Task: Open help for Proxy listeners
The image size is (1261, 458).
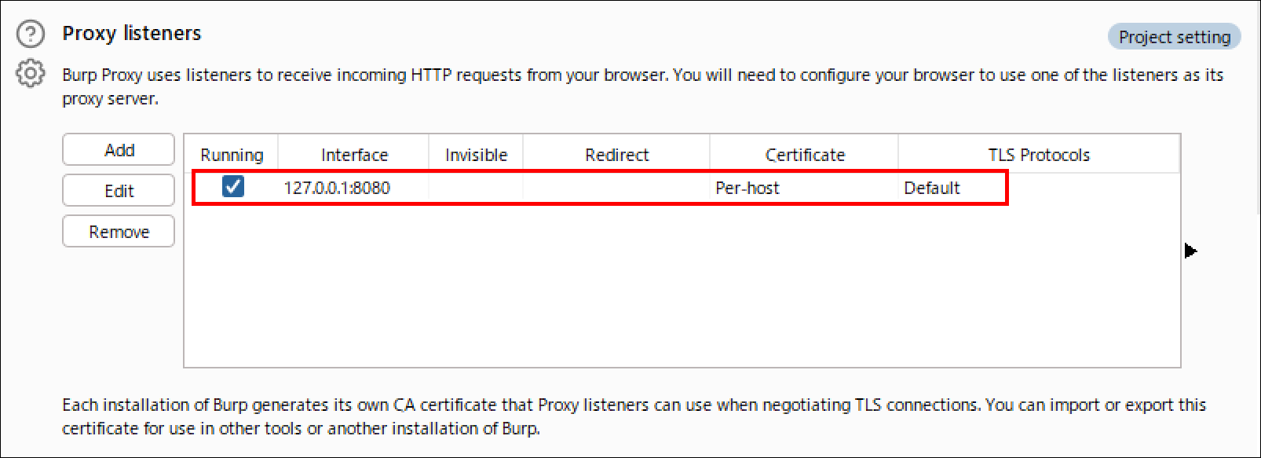Action: (x=31, y=34)
